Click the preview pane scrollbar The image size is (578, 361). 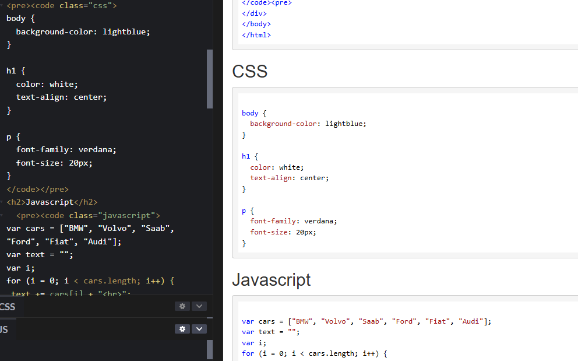pyautogui.click(x=576, y=175)
